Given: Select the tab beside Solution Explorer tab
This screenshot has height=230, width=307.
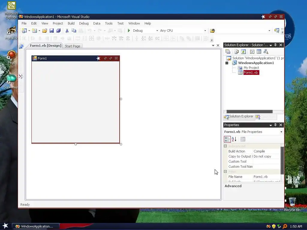Looking at the screenshot, I should pyautogui.click(x=266, y=117).
